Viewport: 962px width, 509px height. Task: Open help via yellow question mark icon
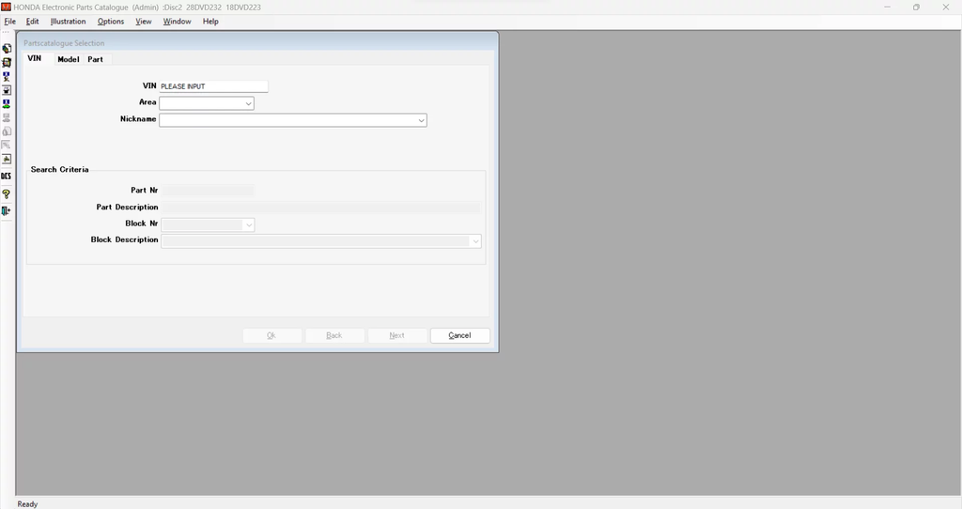click(7, 194)
